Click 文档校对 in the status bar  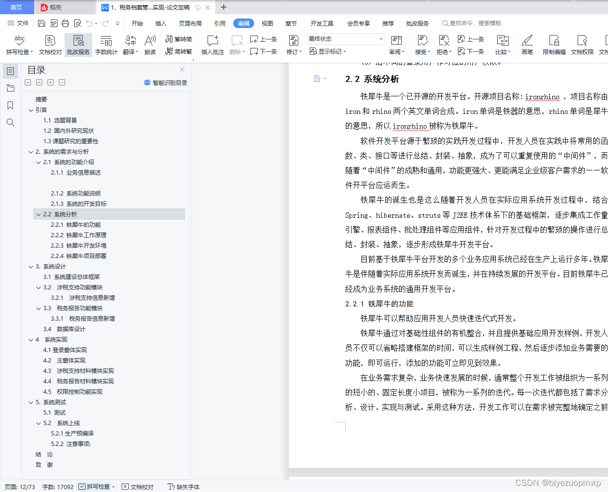tap(138, 487)
